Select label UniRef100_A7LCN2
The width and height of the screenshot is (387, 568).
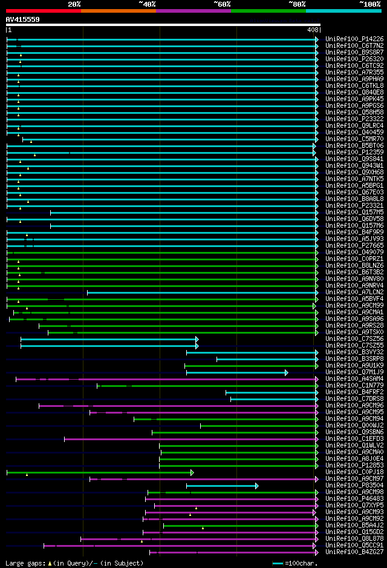(354, 292)
